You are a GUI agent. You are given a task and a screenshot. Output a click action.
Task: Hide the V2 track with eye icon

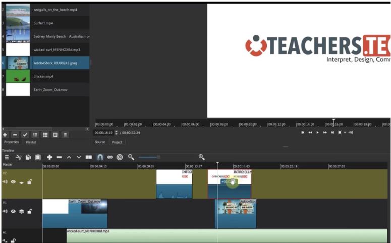(13, 182)
